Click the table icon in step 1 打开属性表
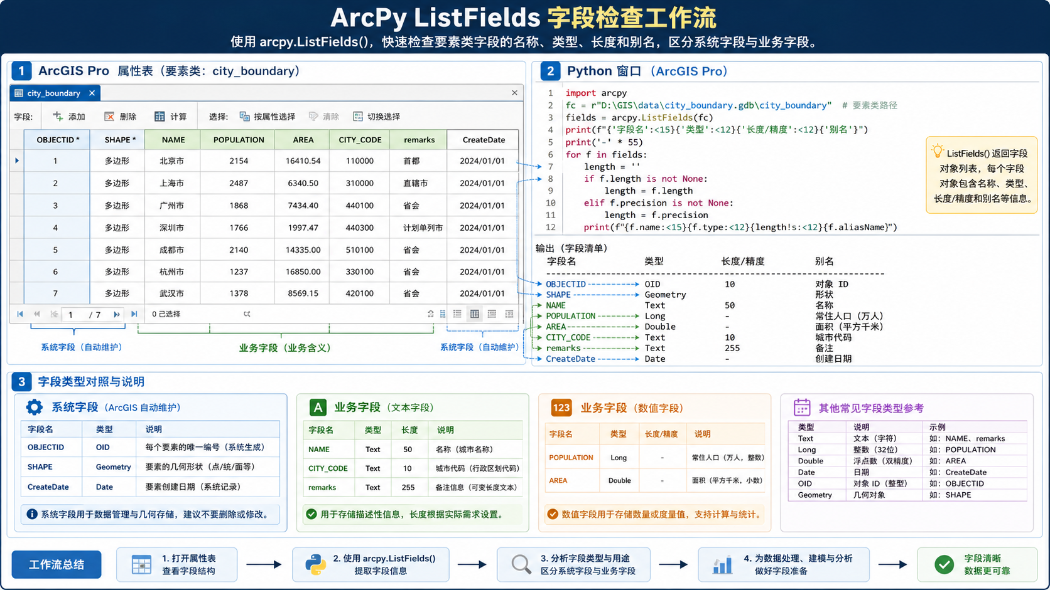 point(141,565)
